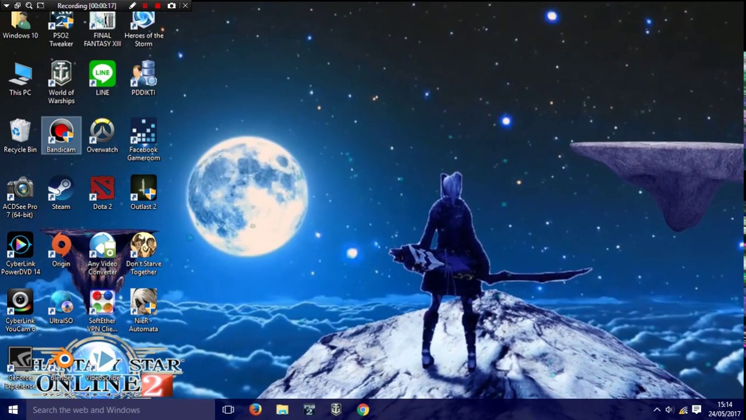Click the Search the web and Windows box

[x=121, y=409]
